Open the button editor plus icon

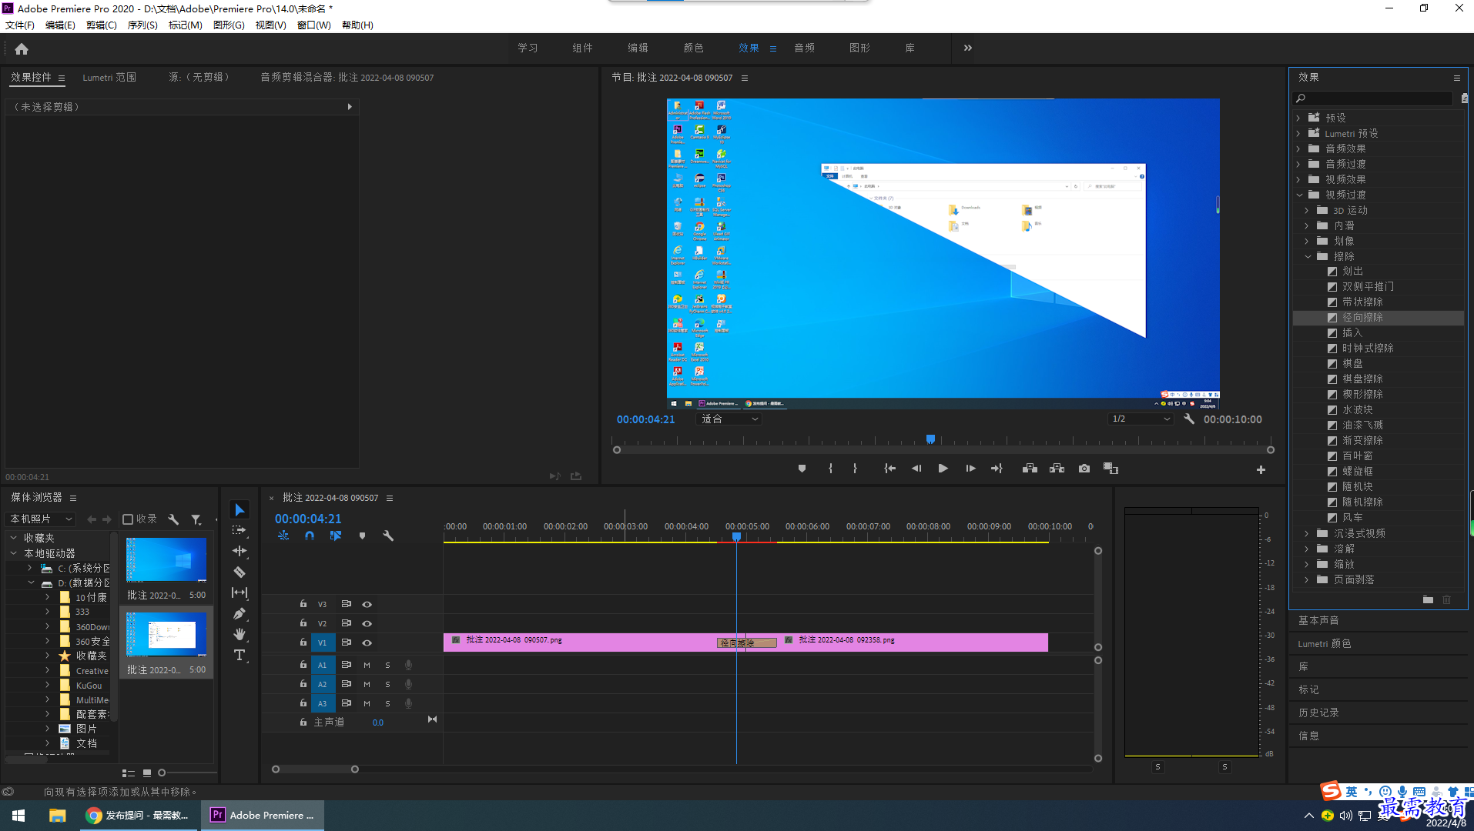pos(1261,469)
